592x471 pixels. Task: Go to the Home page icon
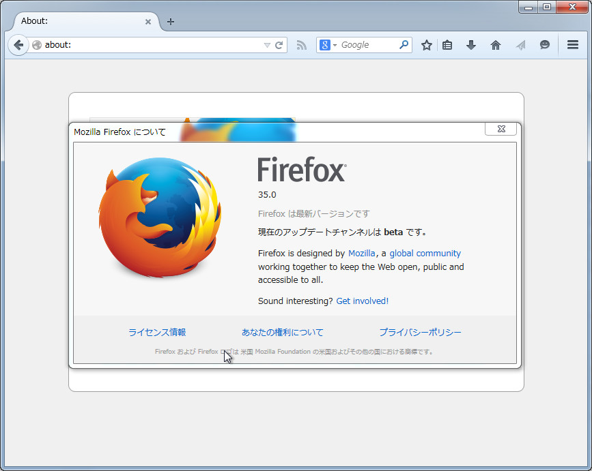pos(496,44)
